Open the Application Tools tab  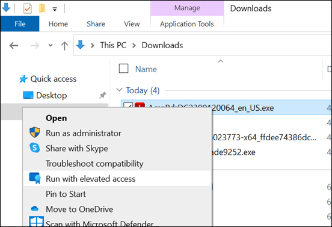(x=187, y=24)
